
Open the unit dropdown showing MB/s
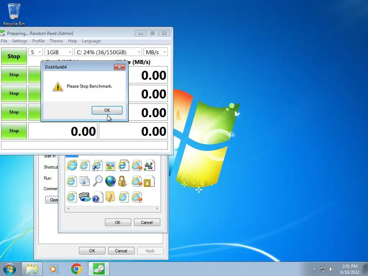tap(156, 52)
